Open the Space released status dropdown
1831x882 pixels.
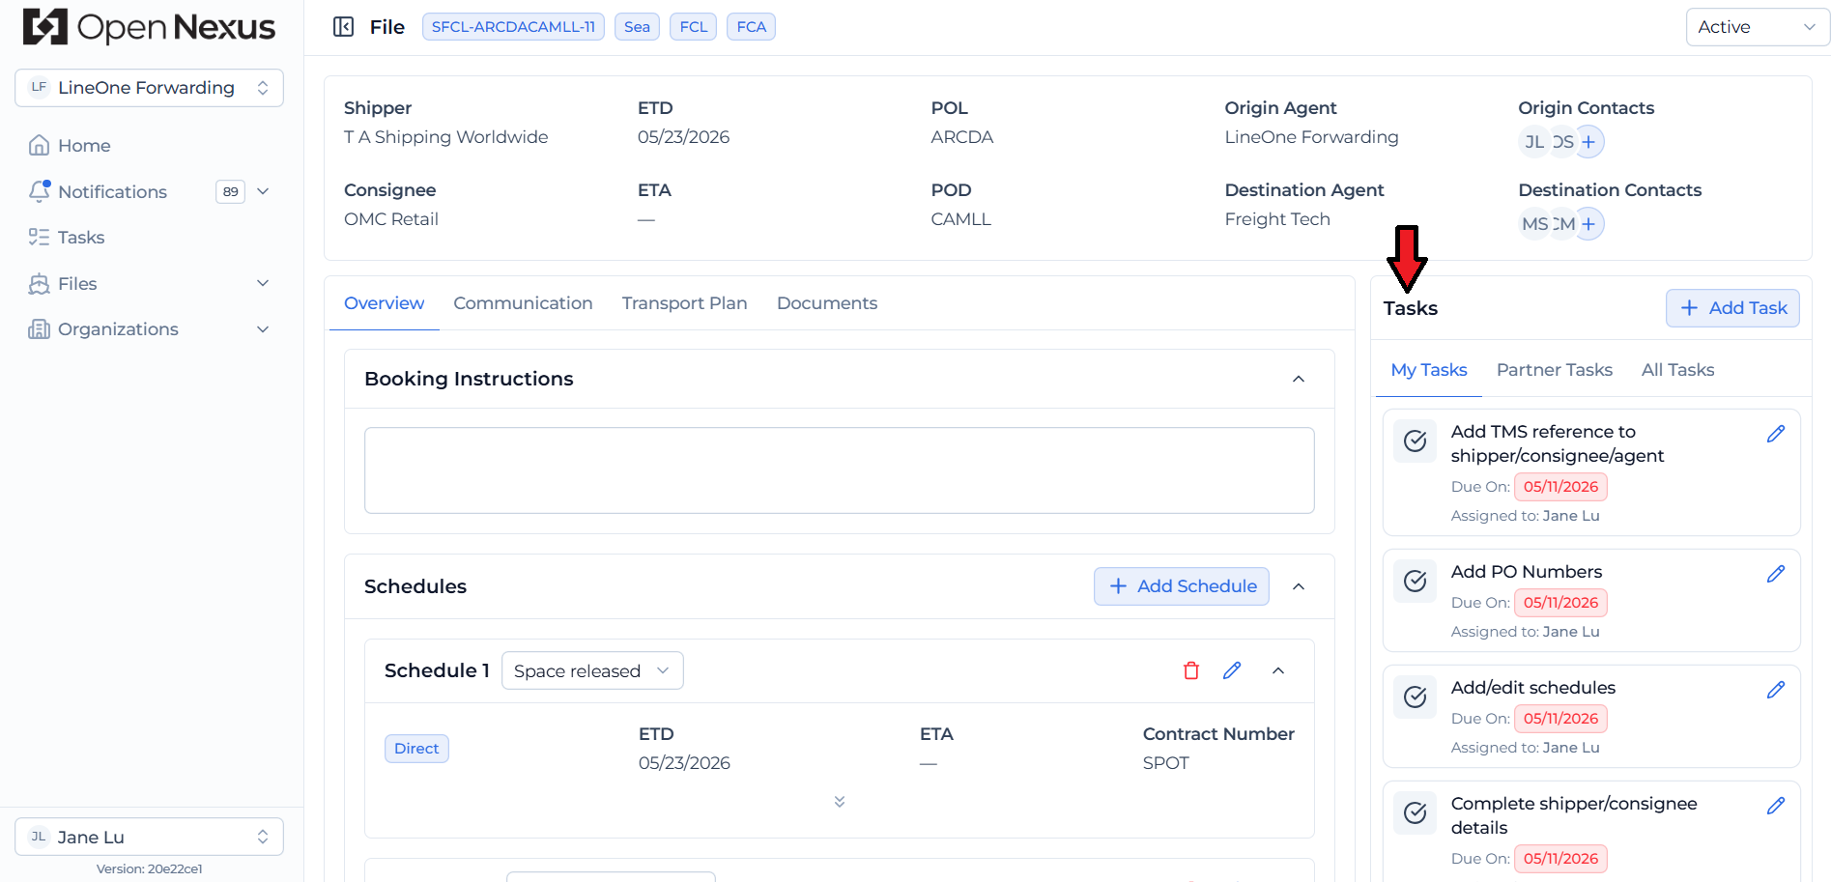pos(592,670)
